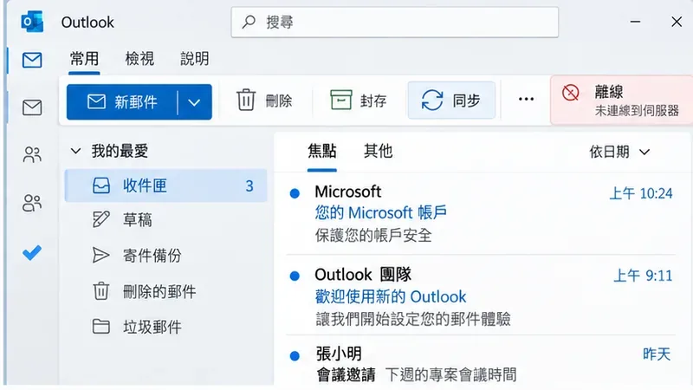
Task: Click the 離線 offline status banner
Action: pos(621,101)
